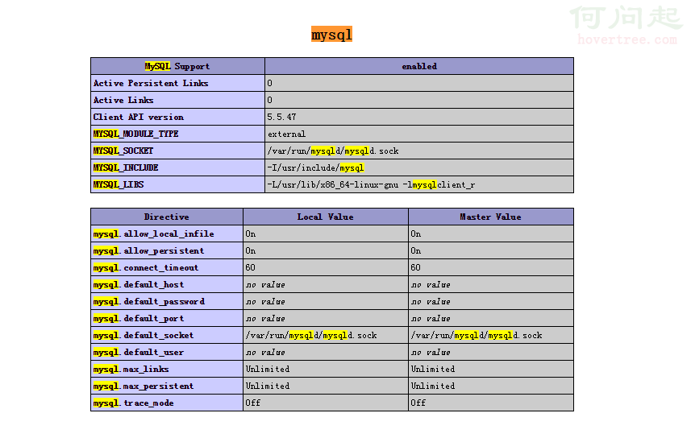Click connect_timeout local value 60
Viewport: 691px width, 438px height.
pos(250,267)
